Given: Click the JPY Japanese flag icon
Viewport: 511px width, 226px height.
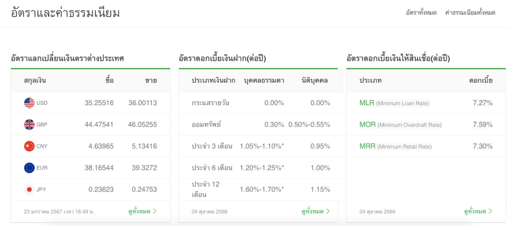Looking at the screenshot, I should point(29,189).
